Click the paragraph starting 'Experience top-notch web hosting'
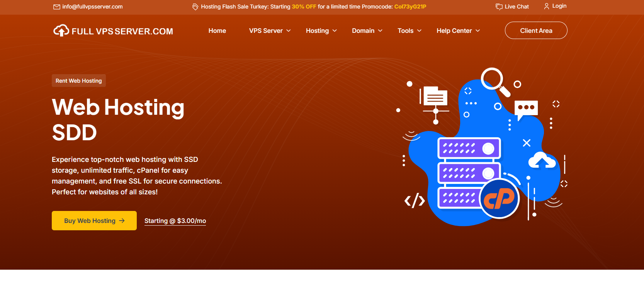 (137, 176)
